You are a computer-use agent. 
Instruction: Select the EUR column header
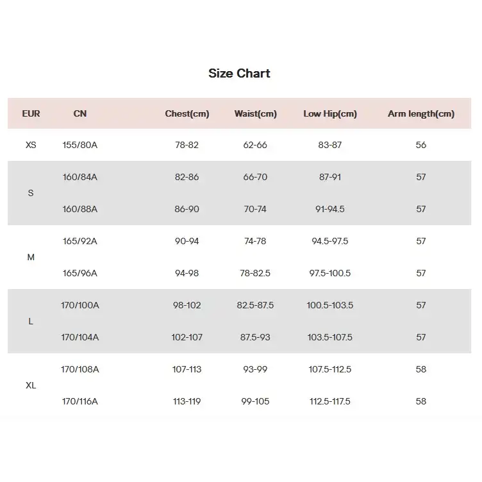(x=31, y=113)
